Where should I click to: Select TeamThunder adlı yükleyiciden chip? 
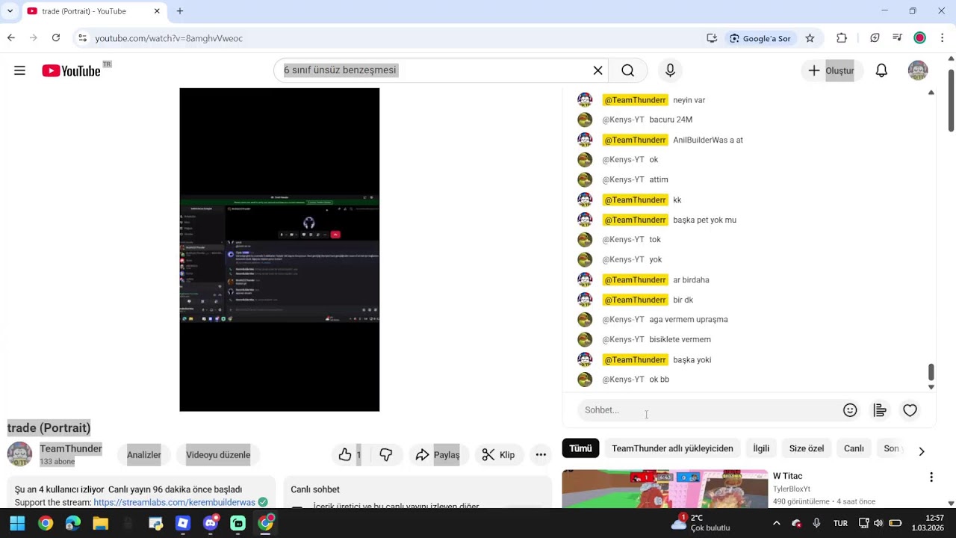672,448
